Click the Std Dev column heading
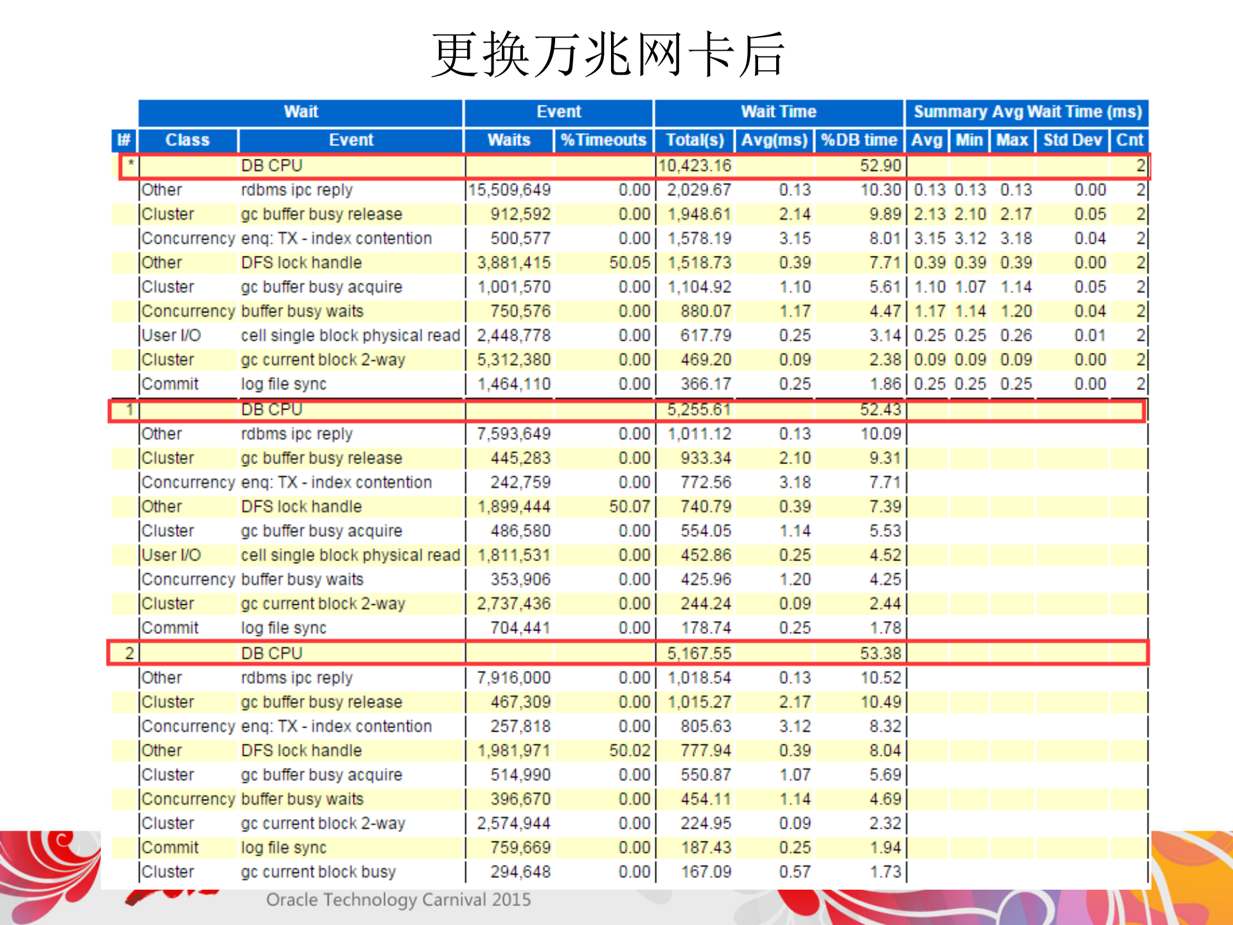This screenshot has height=925, width=1233. (1072, 139)
